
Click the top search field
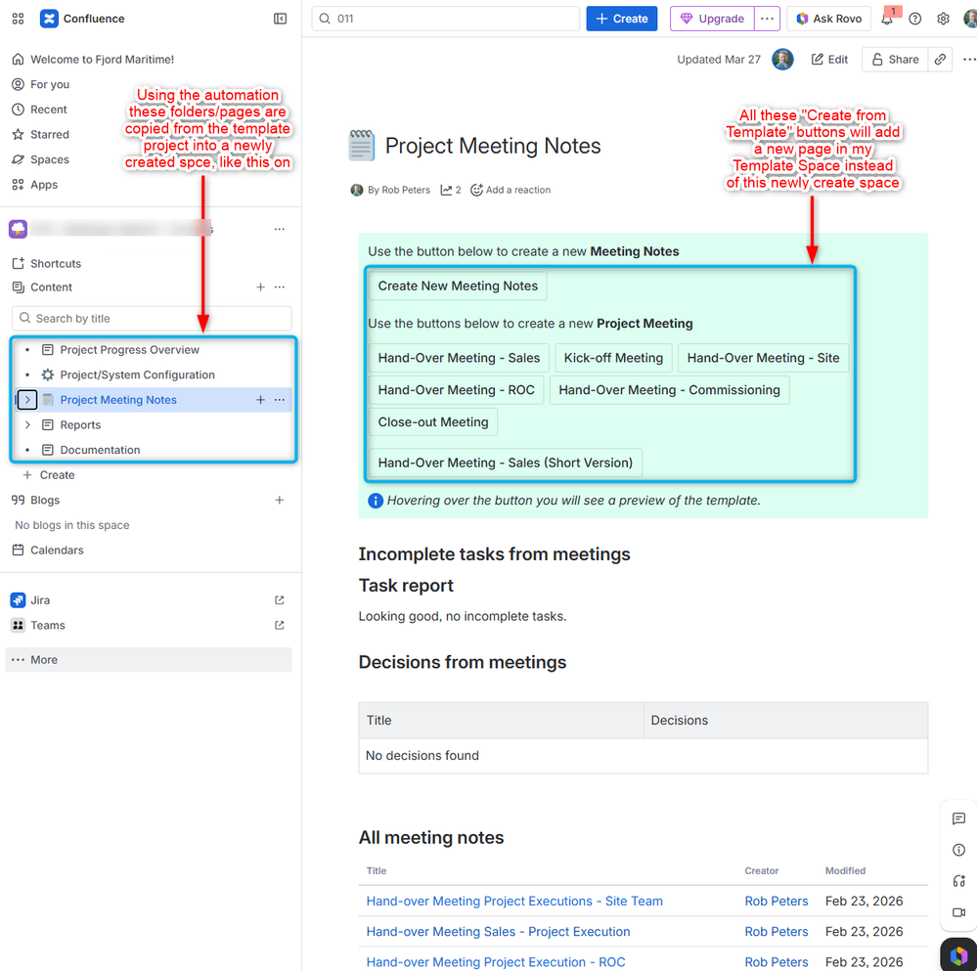446,19
